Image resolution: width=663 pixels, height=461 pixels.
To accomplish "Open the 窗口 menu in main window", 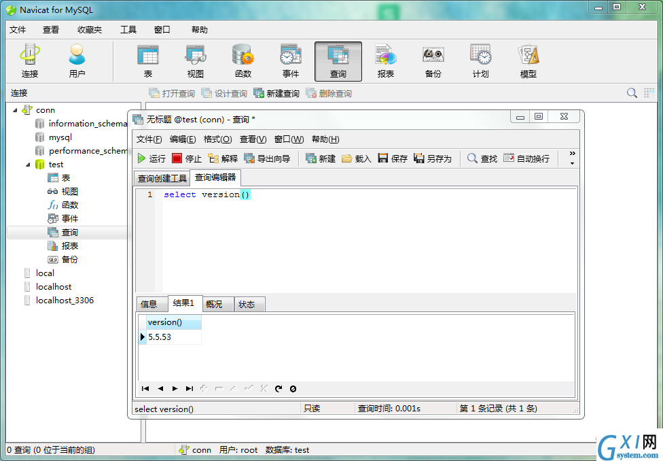I will 162,30.
